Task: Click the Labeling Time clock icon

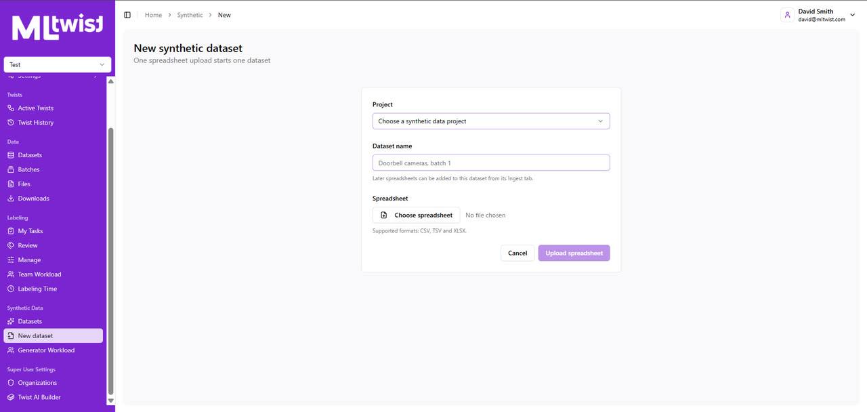Action: (11, 289)
